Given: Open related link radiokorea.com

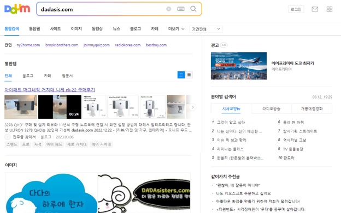Looking at the screenshot, I should click(x=128, y=45).
